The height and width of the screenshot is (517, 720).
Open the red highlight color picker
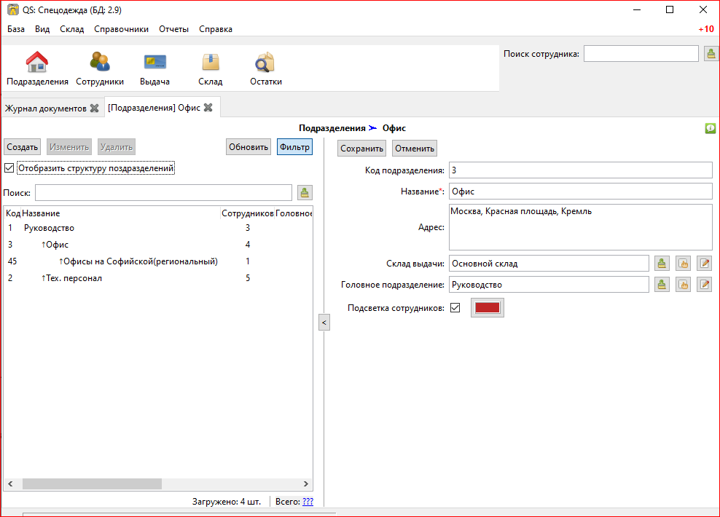[x=487, y=308]
